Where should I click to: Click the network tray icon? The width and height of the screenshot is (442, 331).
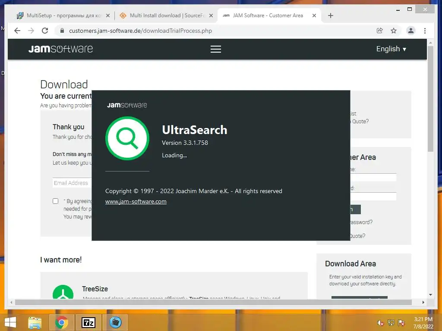(391, 323)
